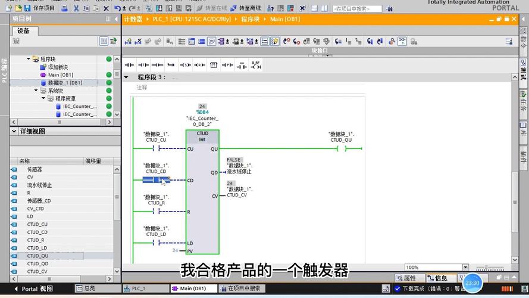This screenshot has width=529, height=298.
Task: Collapse the 程序块 folder in project tree
Action: click(29, 59)
